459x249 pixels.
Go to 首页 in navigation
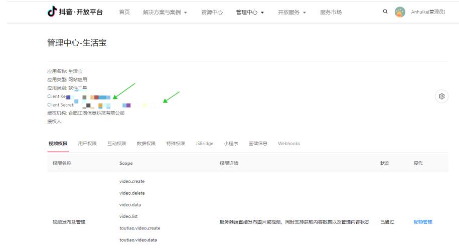124,12
